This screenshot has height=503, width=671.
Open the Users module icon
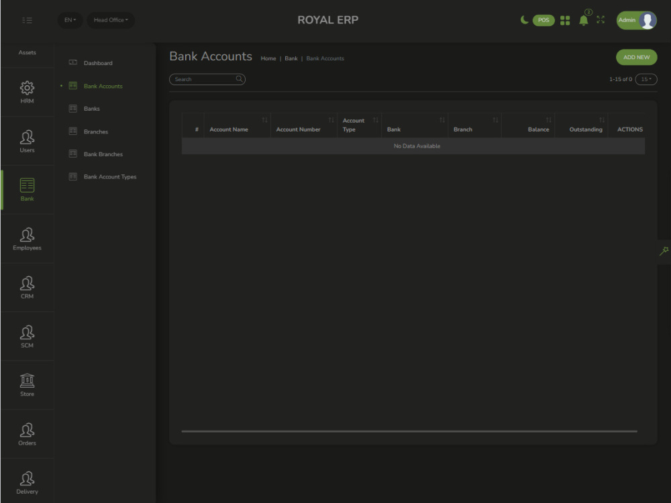27,137
